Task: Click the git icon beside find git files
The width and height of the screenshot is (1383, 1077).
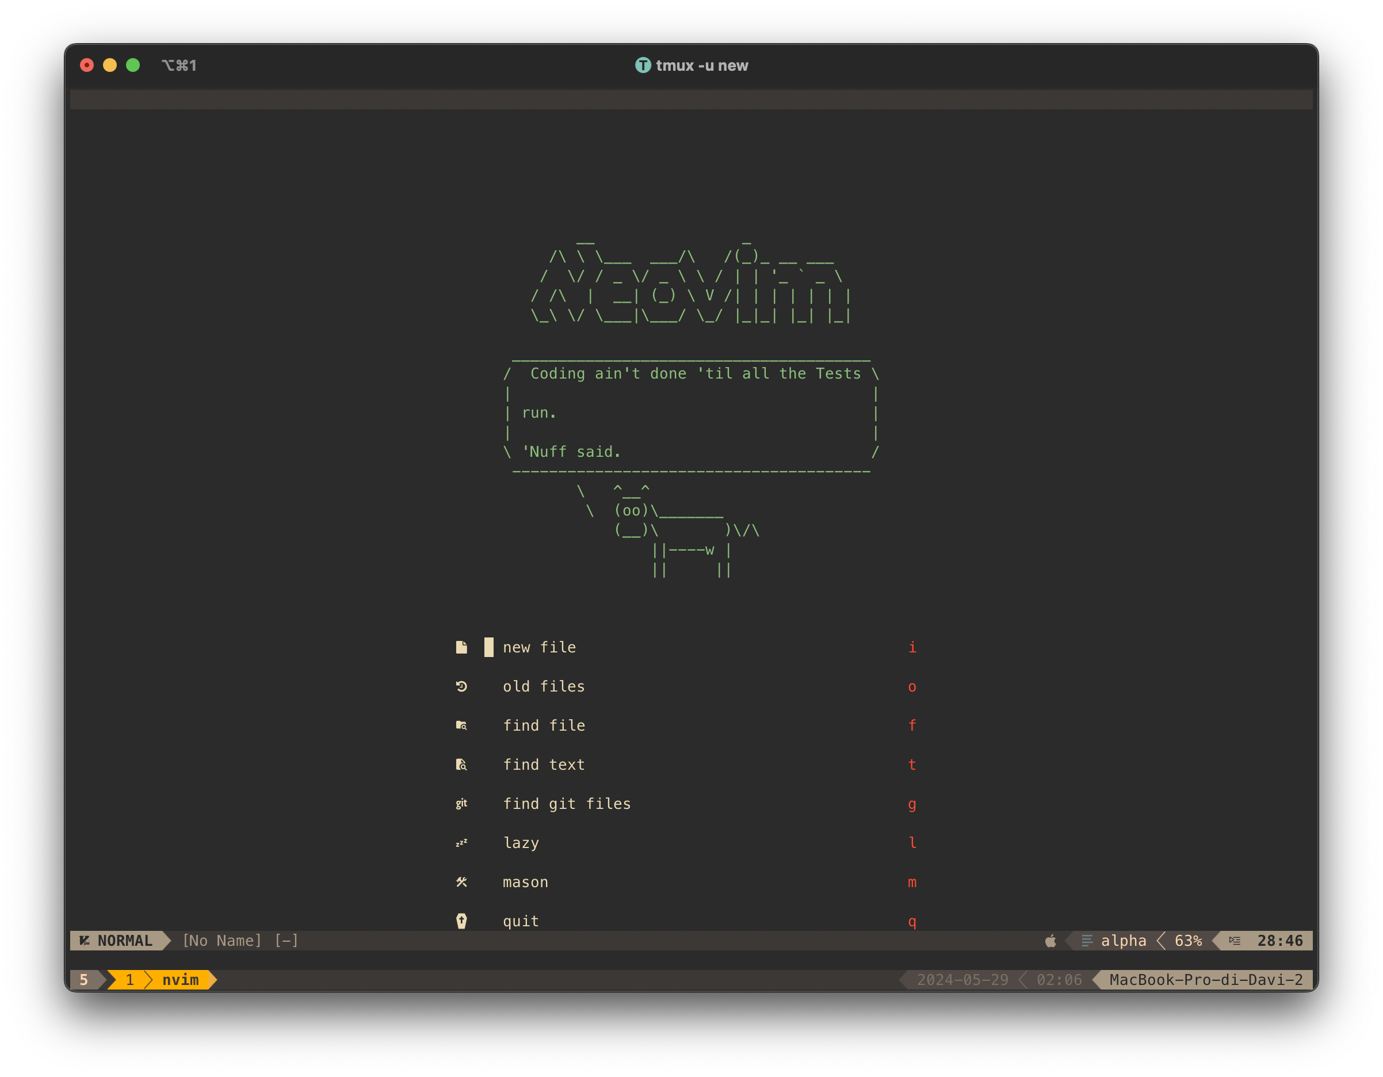Action: [461, 804]
